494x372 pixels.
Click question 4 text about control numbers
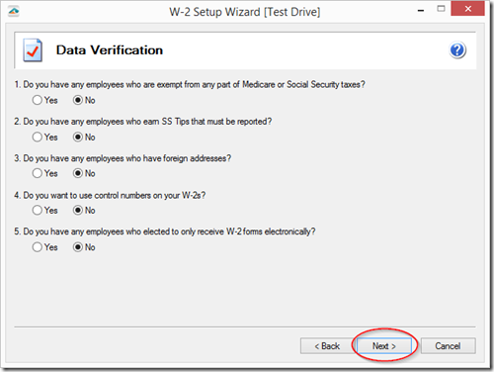[x=110, y=195]
